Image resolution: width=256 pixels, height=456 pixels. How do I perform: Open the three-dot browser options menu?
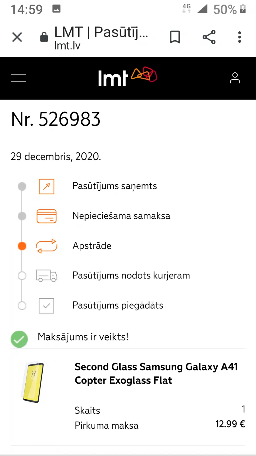pyautogui.click(x=240, y=37)
